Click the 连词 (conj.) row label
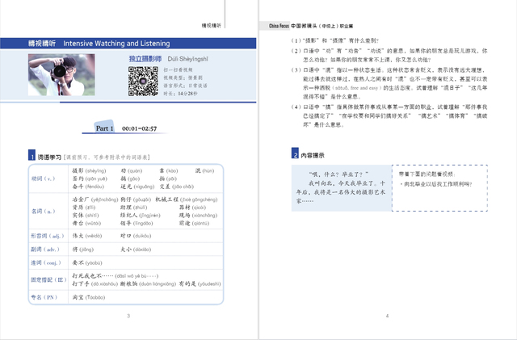Viewport: 517px width, 340px height. point(43,262)
